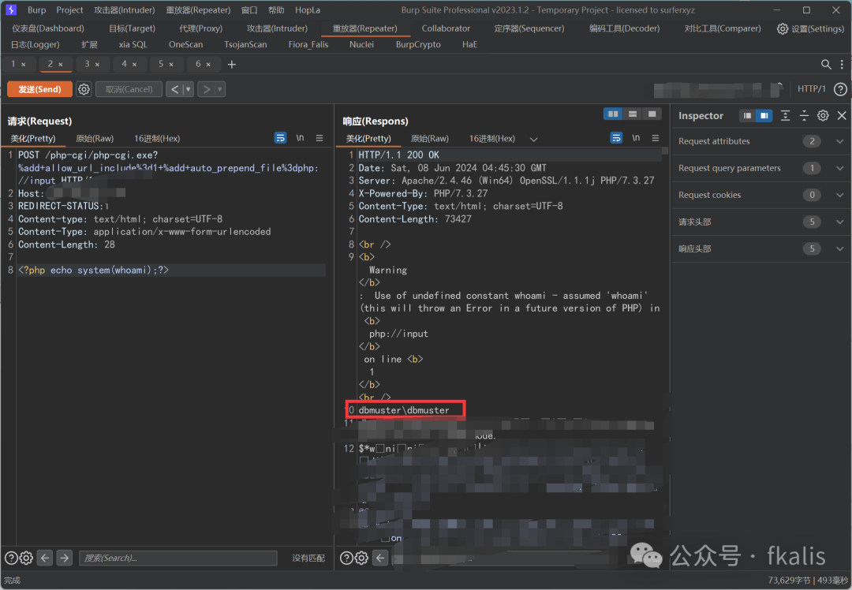Open the BurpCrypto tab
This screenshot has width=852, height=590.
(418, 44)
